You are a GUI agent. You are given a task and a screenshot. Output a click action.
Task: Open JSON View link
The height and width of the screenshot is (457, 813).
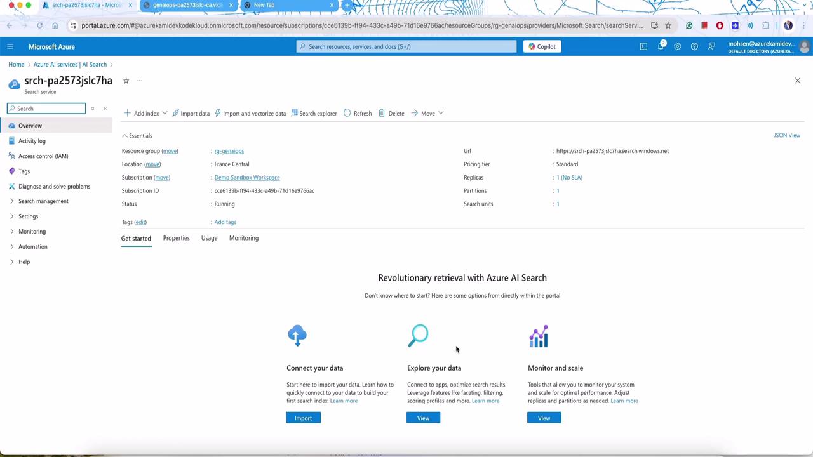pyautogui.click(x=787, y=135)
